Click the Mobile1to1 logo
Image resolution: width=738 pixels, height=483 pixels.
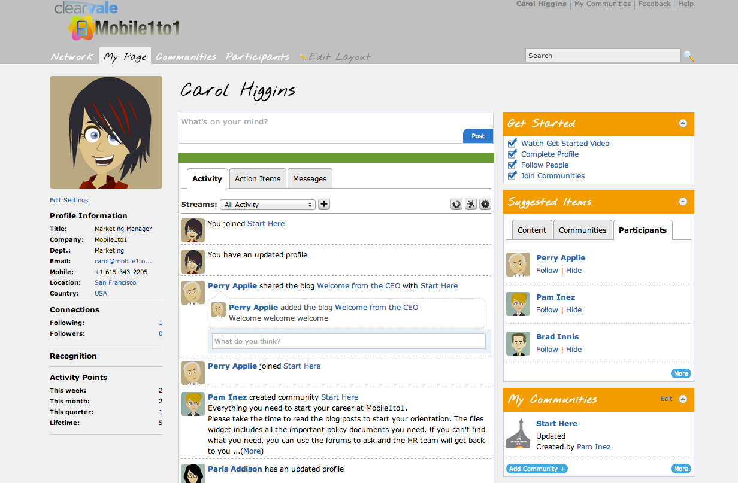click(124, 28)
